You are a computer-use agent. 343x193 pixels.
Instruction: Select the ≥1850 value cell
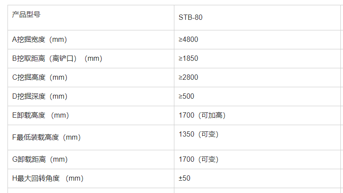[188, 59]
